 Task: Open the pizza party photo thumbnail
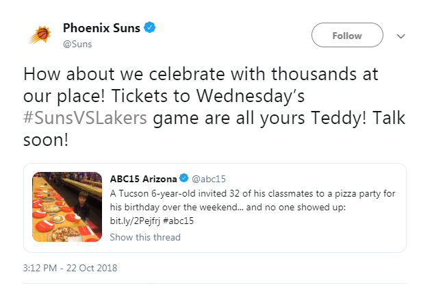(x=66, y=208)
